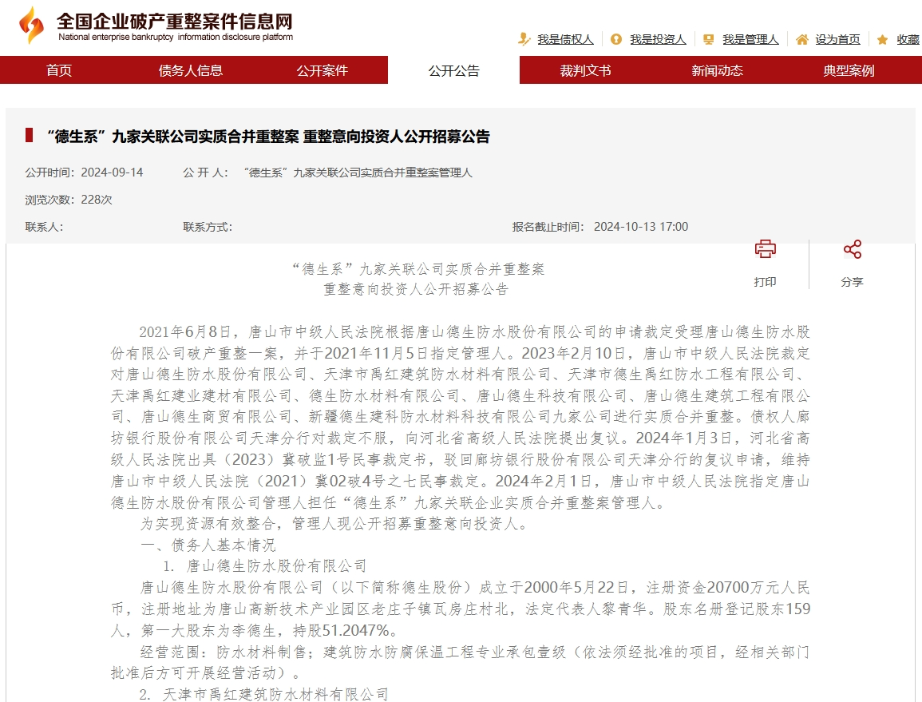Click the 设为首页 link
922x702 pixels.
coord(837,39)
